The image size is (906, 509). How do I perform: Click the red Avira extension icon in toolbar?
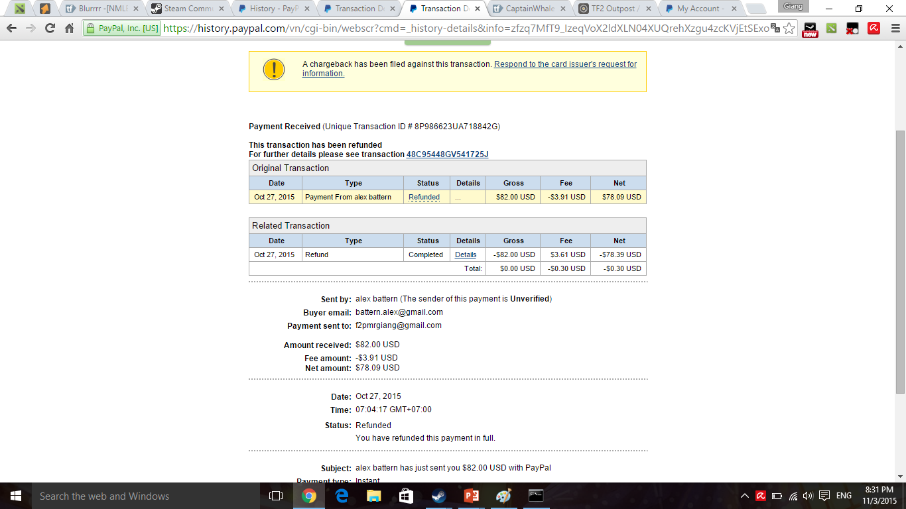click(874, 28)
